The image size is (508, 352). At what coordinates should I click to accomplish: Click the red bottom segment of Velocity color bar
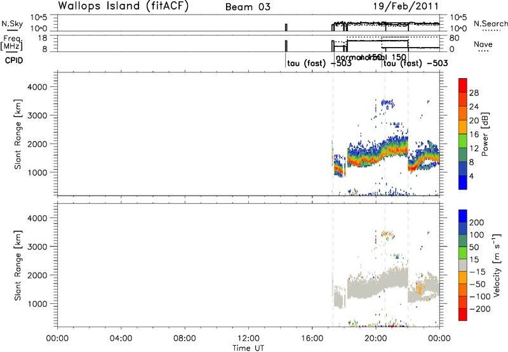(x=463, y=315)
